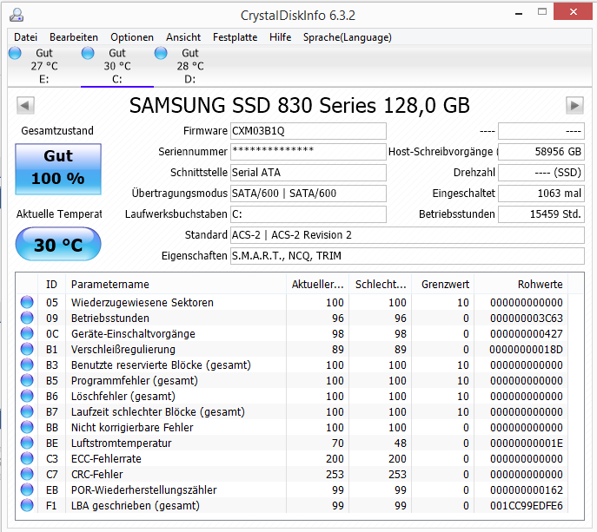Open the Sprache(Language) menu

coord(348,37)
